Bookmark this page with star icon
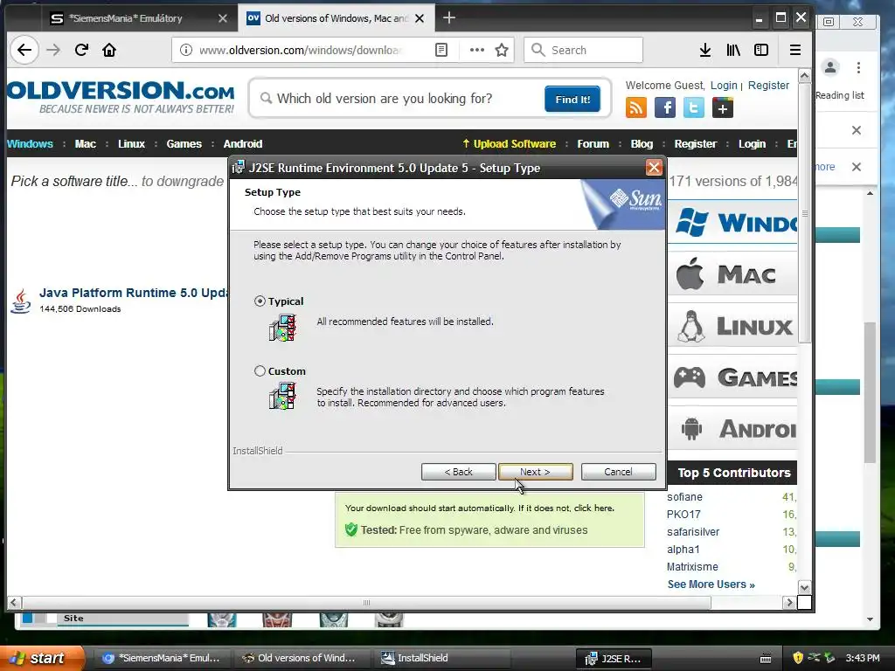 [x=502, y=50]
